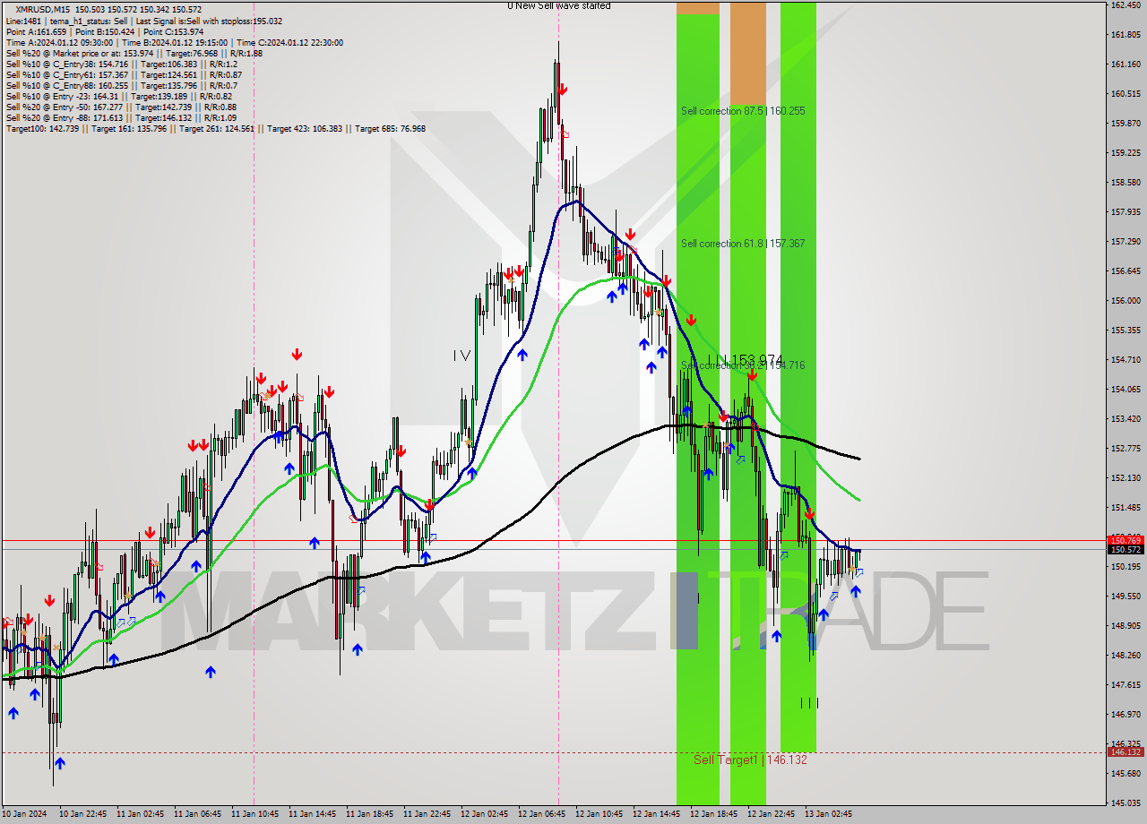Click the '11 Jan 22:45' time axis label
Screen dimensions: 1147x824
(427, 814)
